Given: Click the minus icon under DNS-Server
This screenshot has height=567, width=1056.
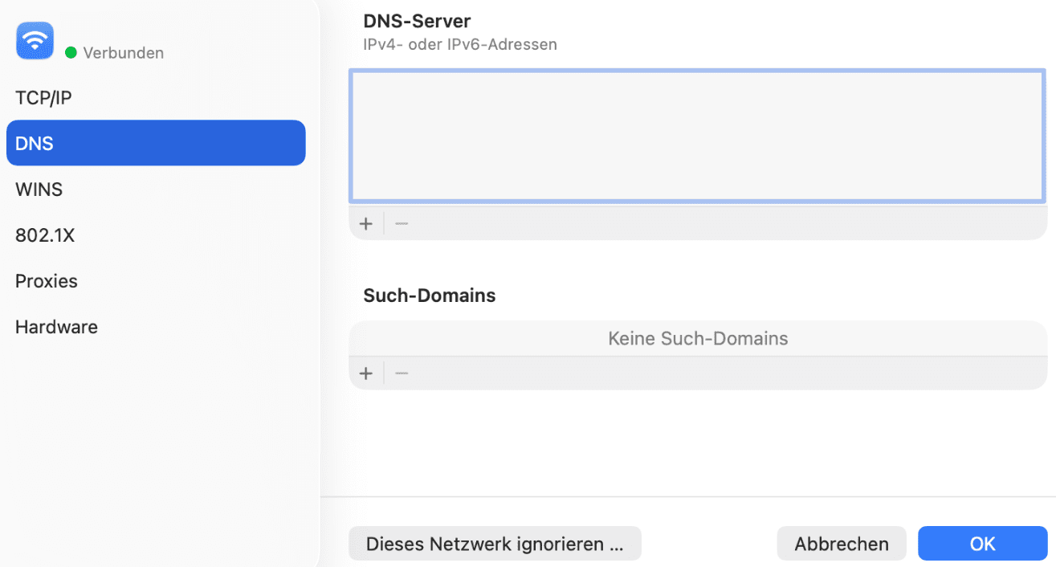Looking at the screenshot, I should coord(401,223).
